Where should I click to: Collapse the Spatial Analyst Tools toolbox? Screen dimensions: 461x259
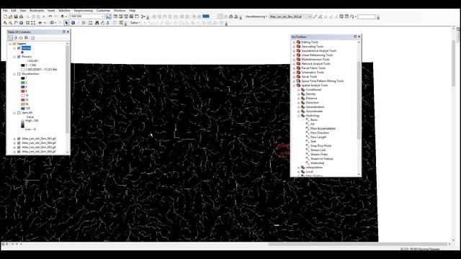[x=294, y=86]
